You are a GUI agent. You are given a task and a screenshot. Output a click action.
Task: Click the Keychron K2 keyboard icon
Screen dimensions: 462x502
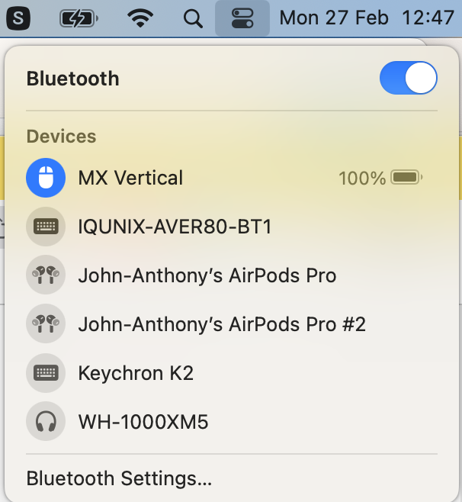point(44,373)
